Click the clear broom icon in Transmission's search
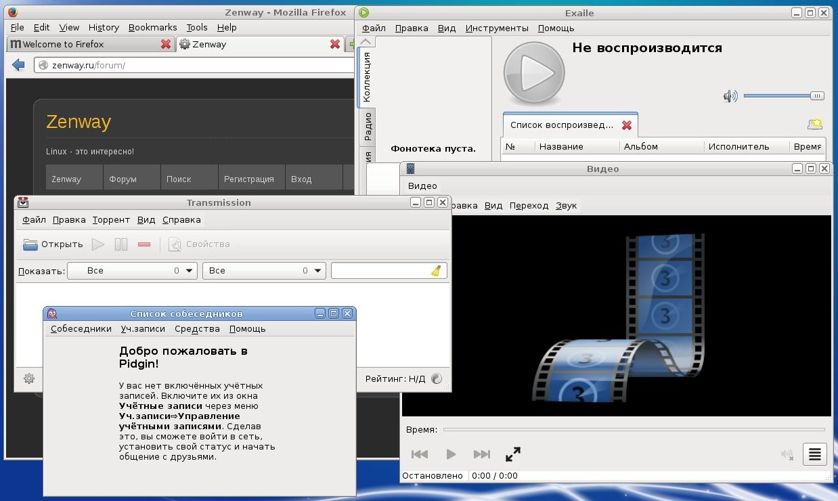 point(437,271)
